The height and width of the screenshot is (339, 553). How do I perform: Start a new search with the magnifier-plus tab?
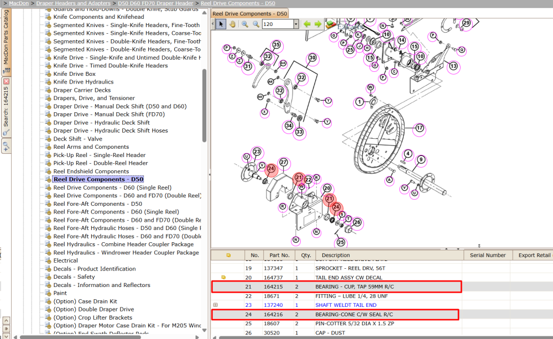tap(6, 145)
